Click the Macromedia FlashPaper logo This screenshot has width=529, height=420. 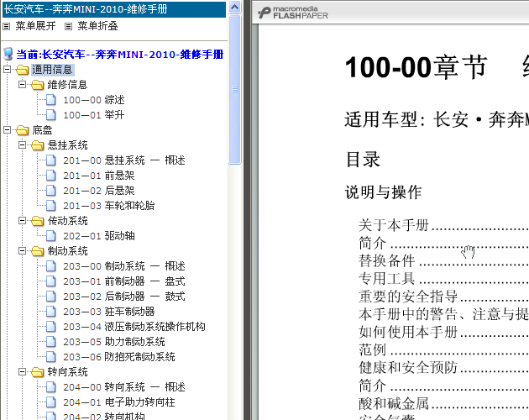(x=293, y=13)
